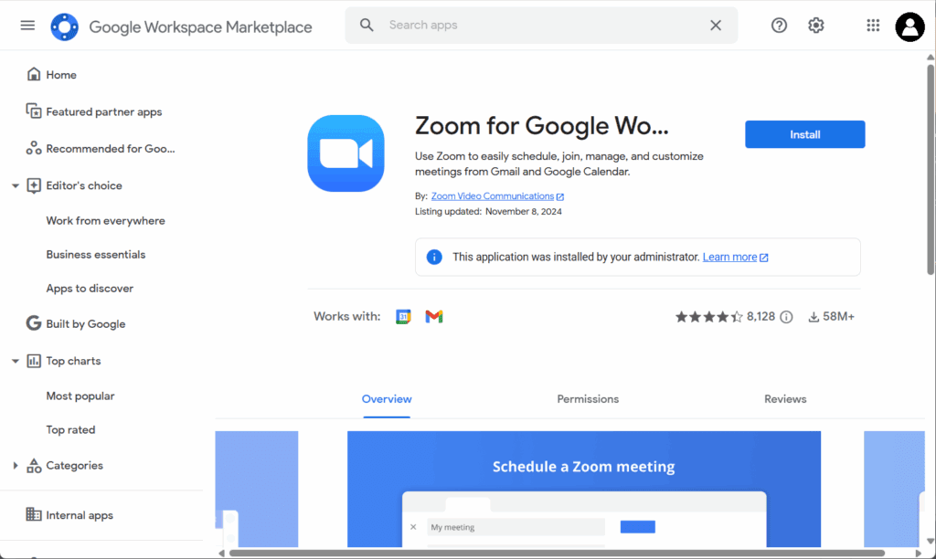936x559 pixels.
Task: Open the hamburger main menu
Action: click(27, 26)
